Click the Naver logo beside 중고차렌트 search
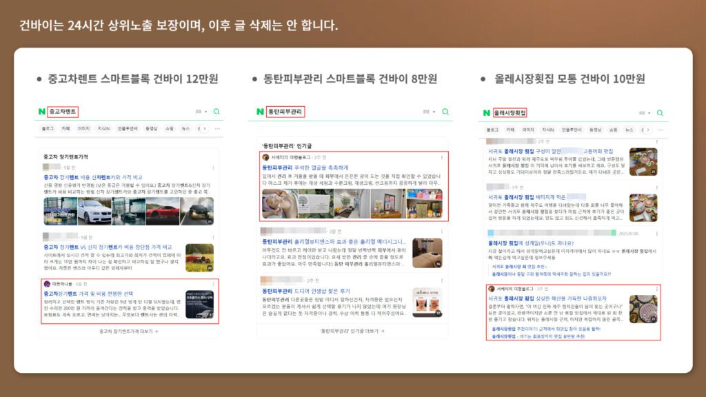This screenshot has height=397, width=706. point(42,111)
